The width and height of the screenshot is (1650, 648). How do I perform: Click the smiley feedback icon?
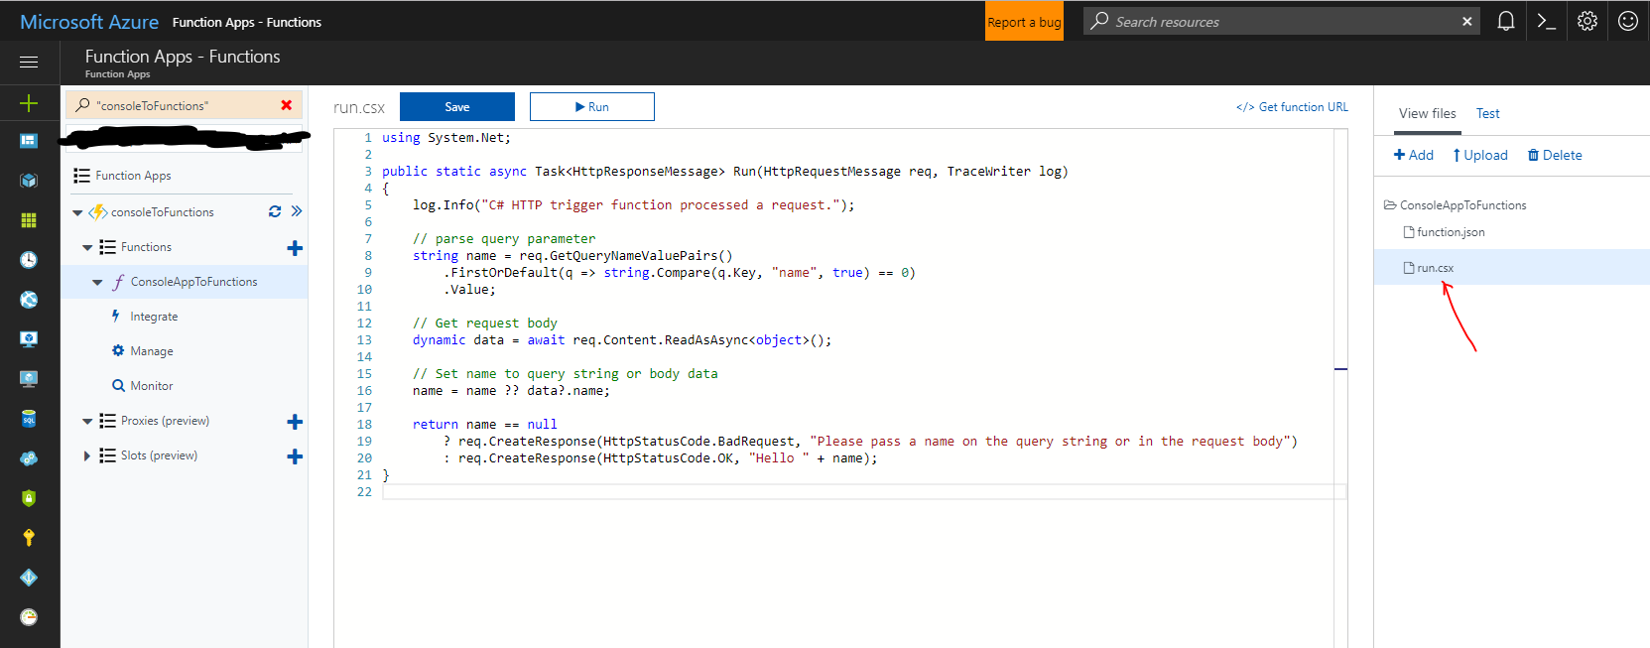(x=1628, y=21)
